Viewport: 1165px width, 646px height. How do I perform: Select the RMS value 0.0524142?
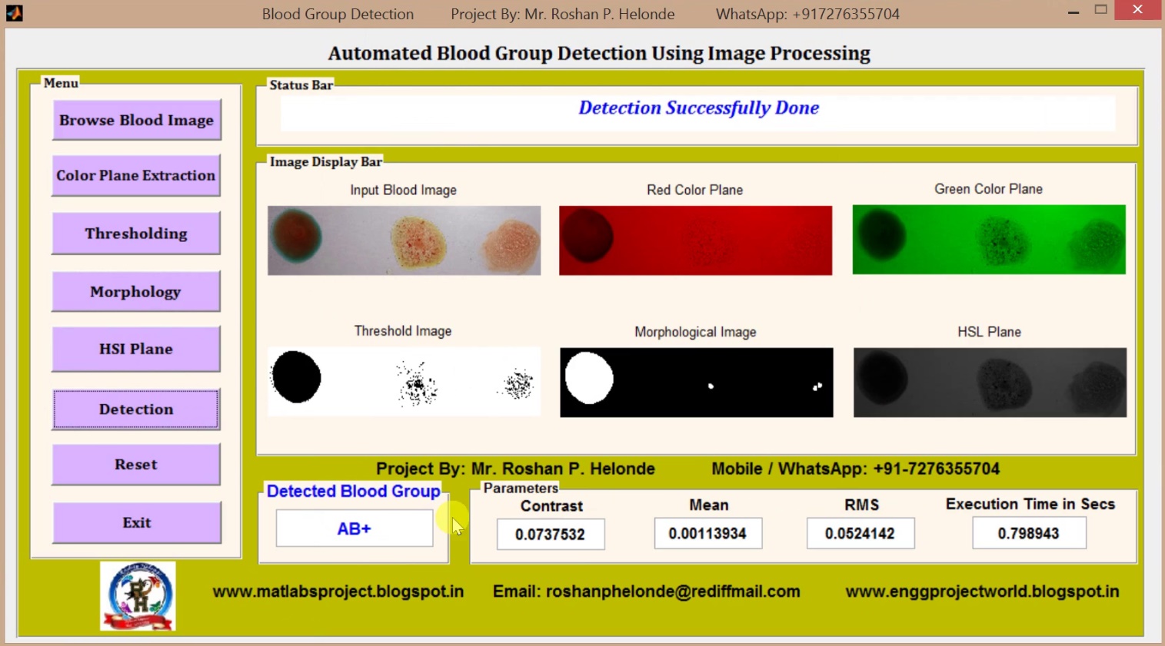point(860,532)
